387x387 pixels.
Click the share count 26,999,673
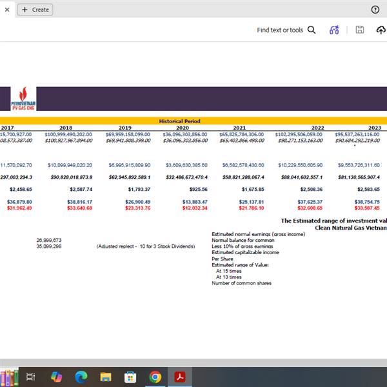click(x=49, y=240)
